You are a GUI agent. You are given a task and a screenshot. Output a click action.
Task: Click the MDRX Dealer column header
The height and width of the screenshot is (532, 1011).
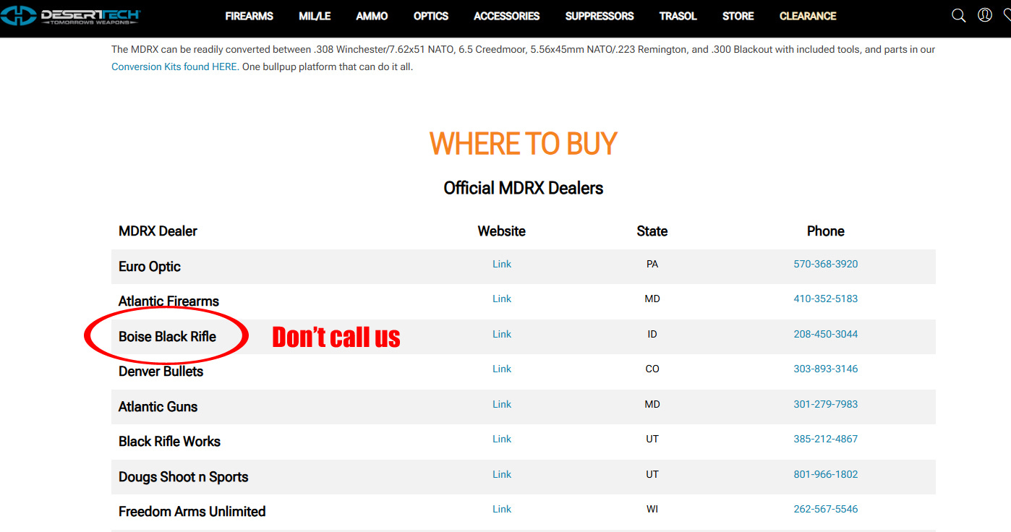pos(158,231)
